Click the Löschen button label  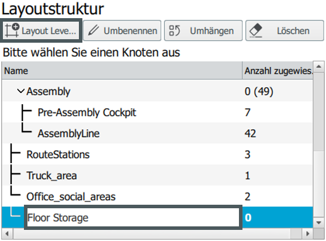tap(293, 31)
